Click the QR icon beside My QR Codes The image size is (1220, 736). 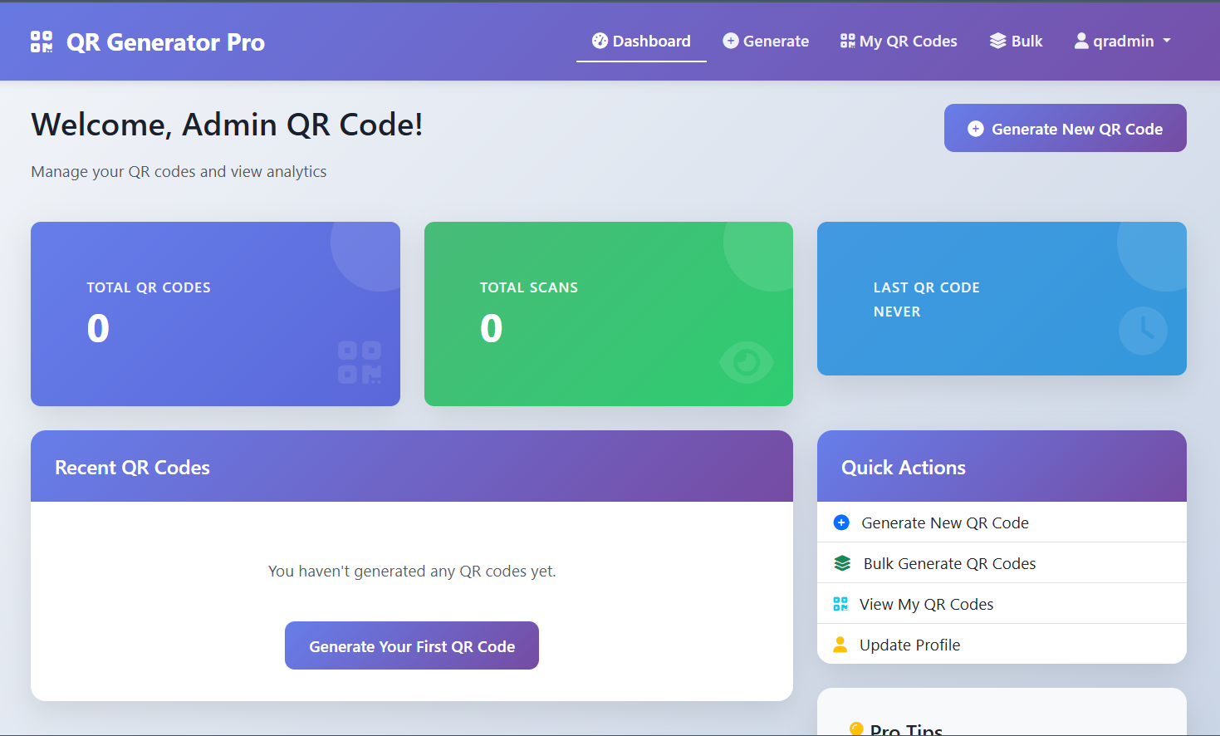click(x=847, y=41)
